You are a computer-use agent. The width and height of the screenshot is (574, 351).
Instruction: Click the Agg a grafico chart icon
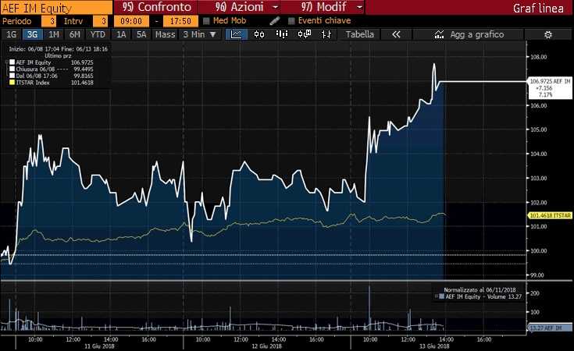click(439, 35)
